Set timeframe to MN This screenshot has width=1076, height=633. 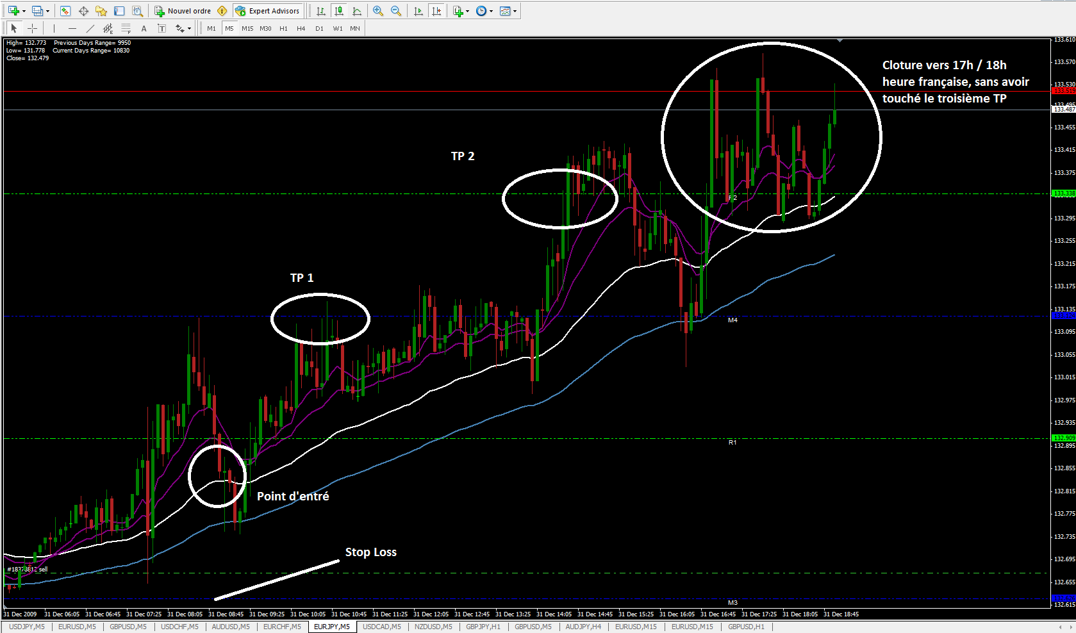[x=355, y=28]
